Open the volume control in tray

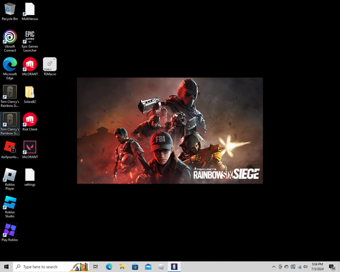click(305, 267)
